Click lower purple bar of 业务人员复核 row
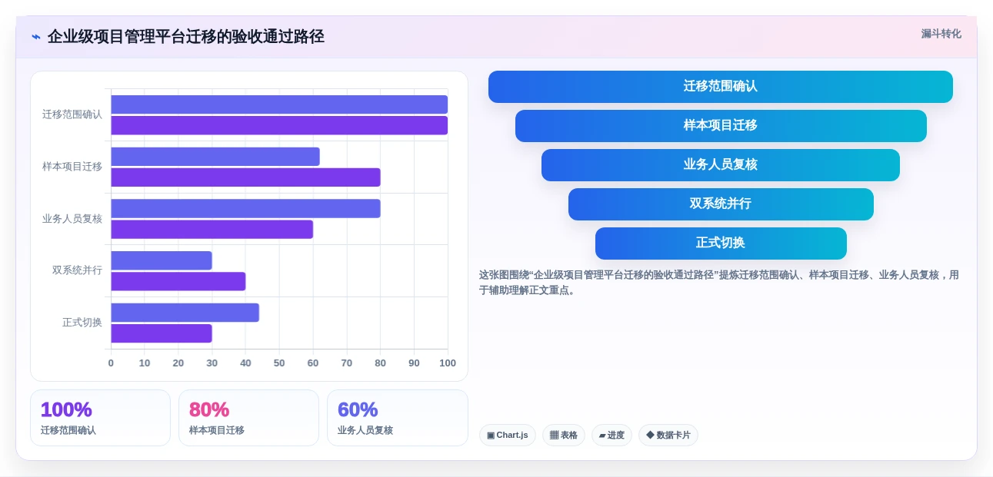The width and height of the screenshot is (993, 477). pyautogui.click(x=212, y=230)
